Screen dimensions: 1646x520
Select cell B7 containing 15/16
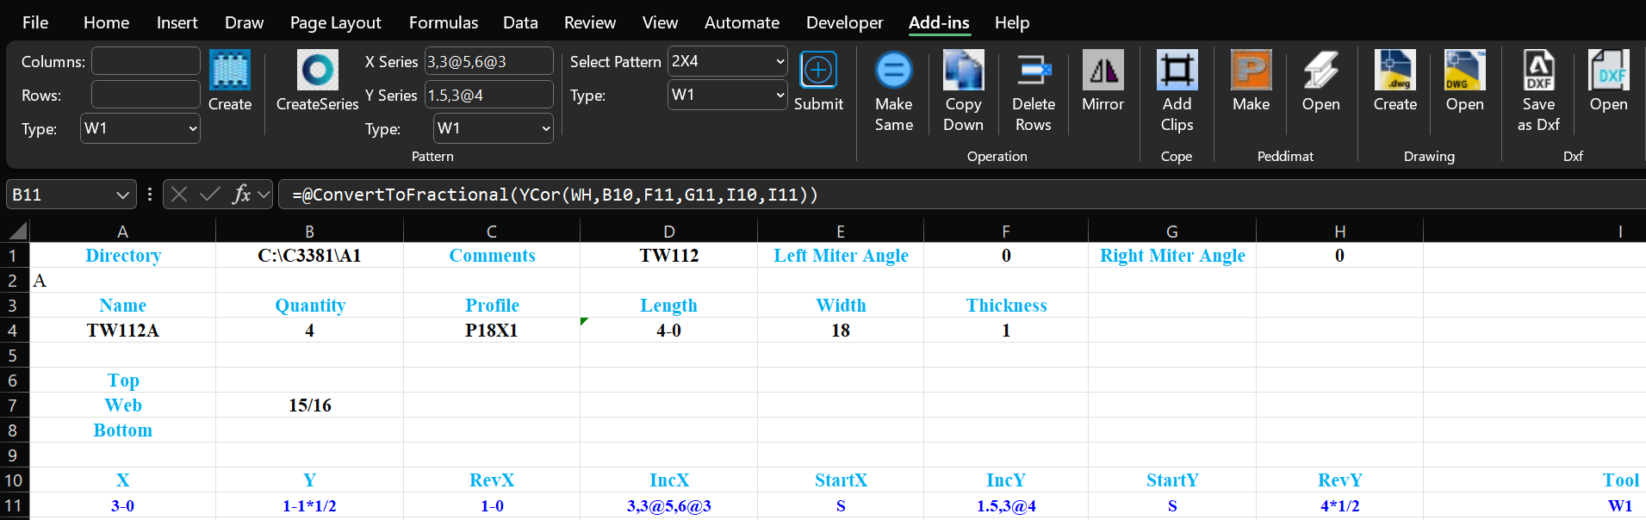pos(309,405)
